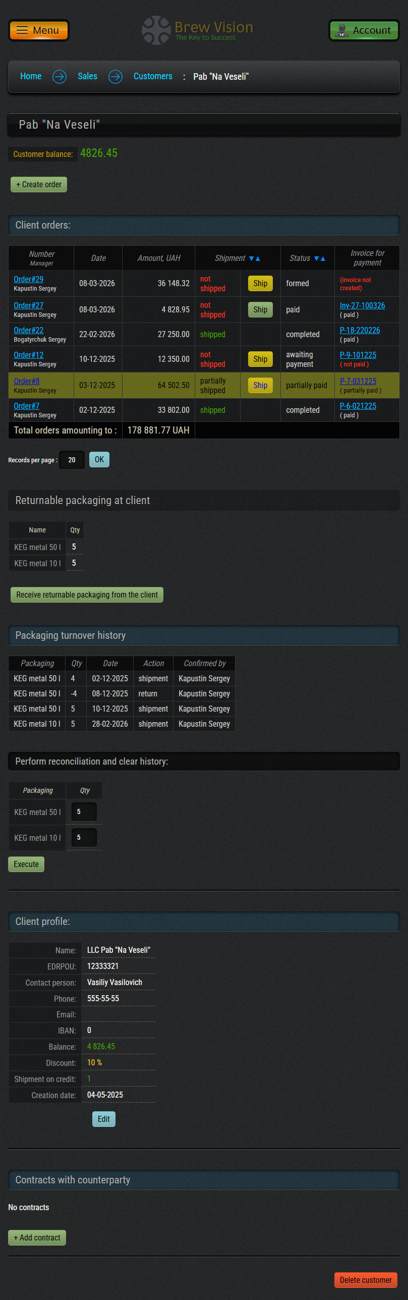
Task: Click Receive returnable packaging from the client
Action: (87, 595)
